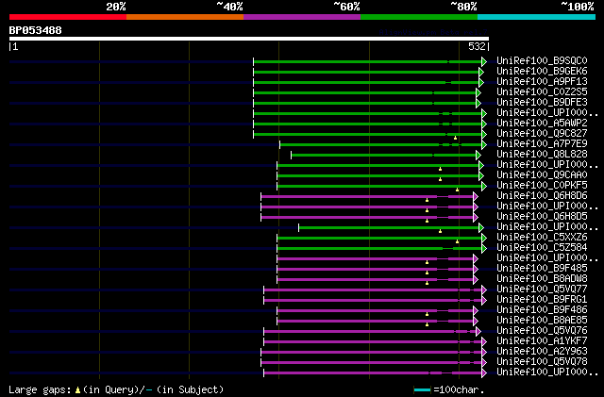Click the cyan ~100% identity legend bar
The height and width of the screenshot is (397, 604).
[537, 17]
